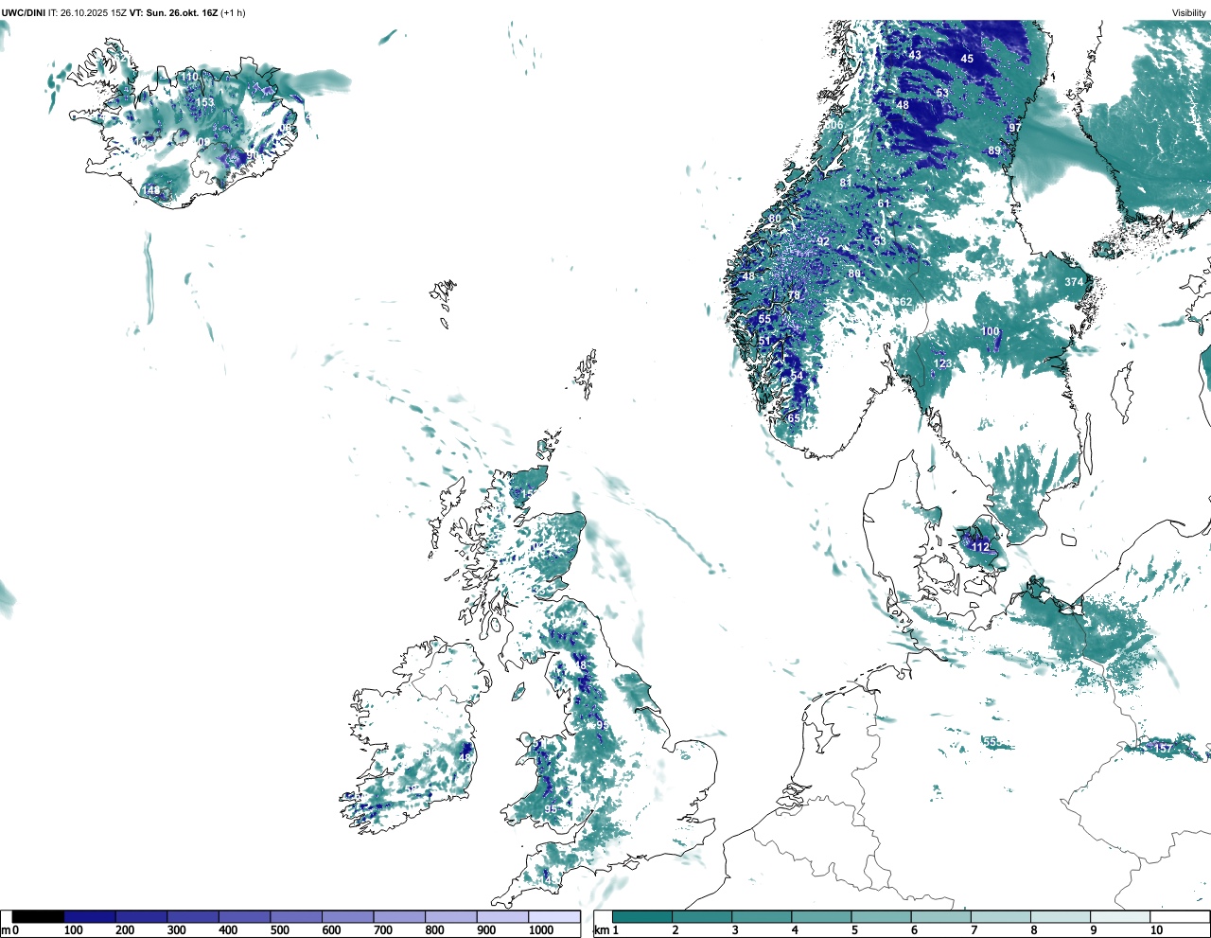
Task: Click the black 0–100 m legend swatch
Action: click(38, 917)
